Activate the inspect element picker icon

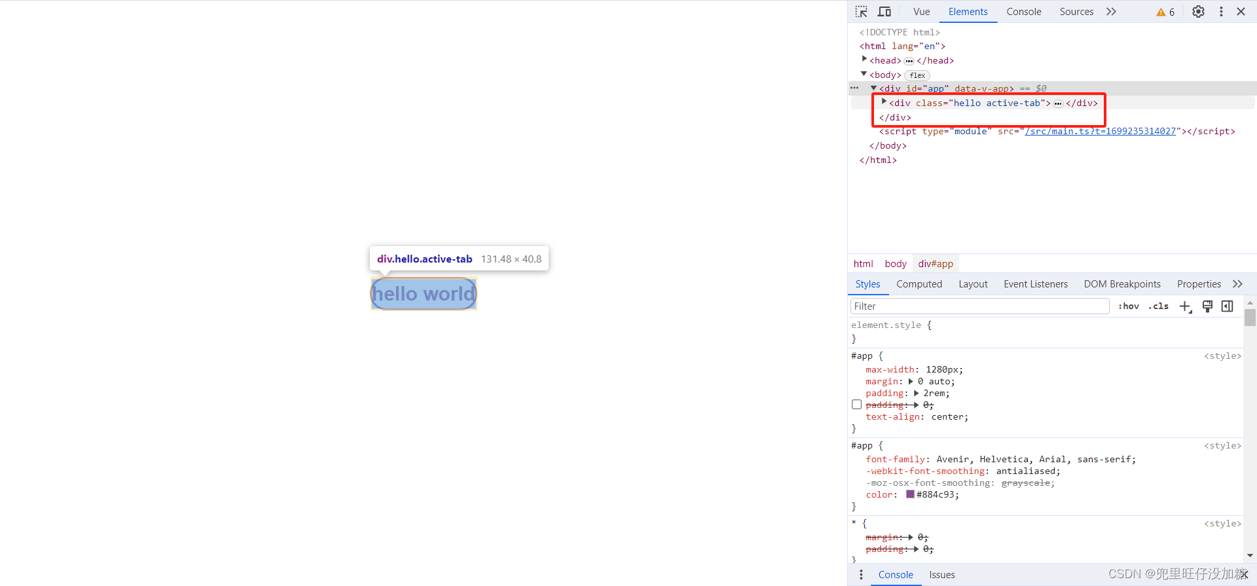tap(862, 12)
